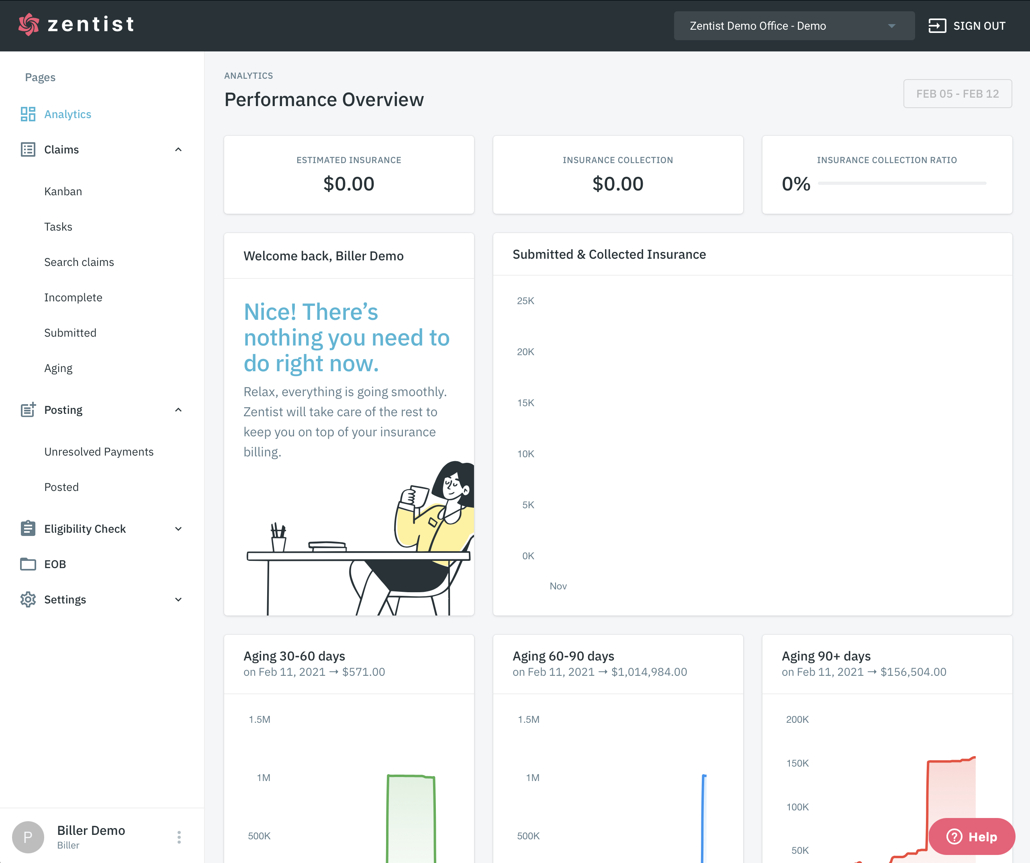The height and width of the screenshot is (863, 1030).
Task: Click the $156,504.00 aging amount text
Action: pyautogui.click(x=913, y=672)
